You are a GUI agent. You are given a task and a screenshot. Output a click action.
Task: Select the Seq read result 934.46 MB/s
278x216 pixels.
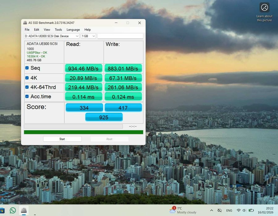coord(83,69)
